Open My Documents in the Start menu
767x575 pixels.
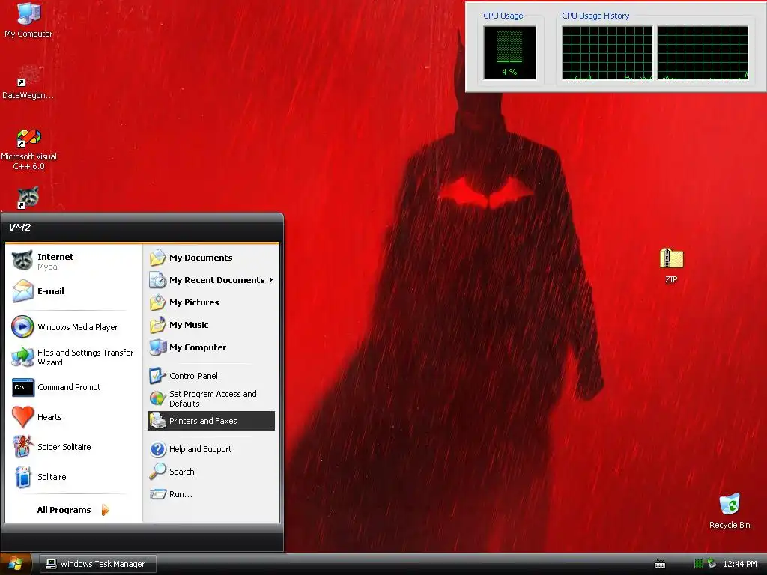tap(210, 258)
